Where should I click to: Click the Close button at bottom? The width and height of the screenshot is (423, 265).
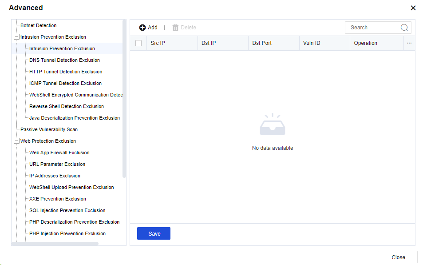click(x=398, y=257)
